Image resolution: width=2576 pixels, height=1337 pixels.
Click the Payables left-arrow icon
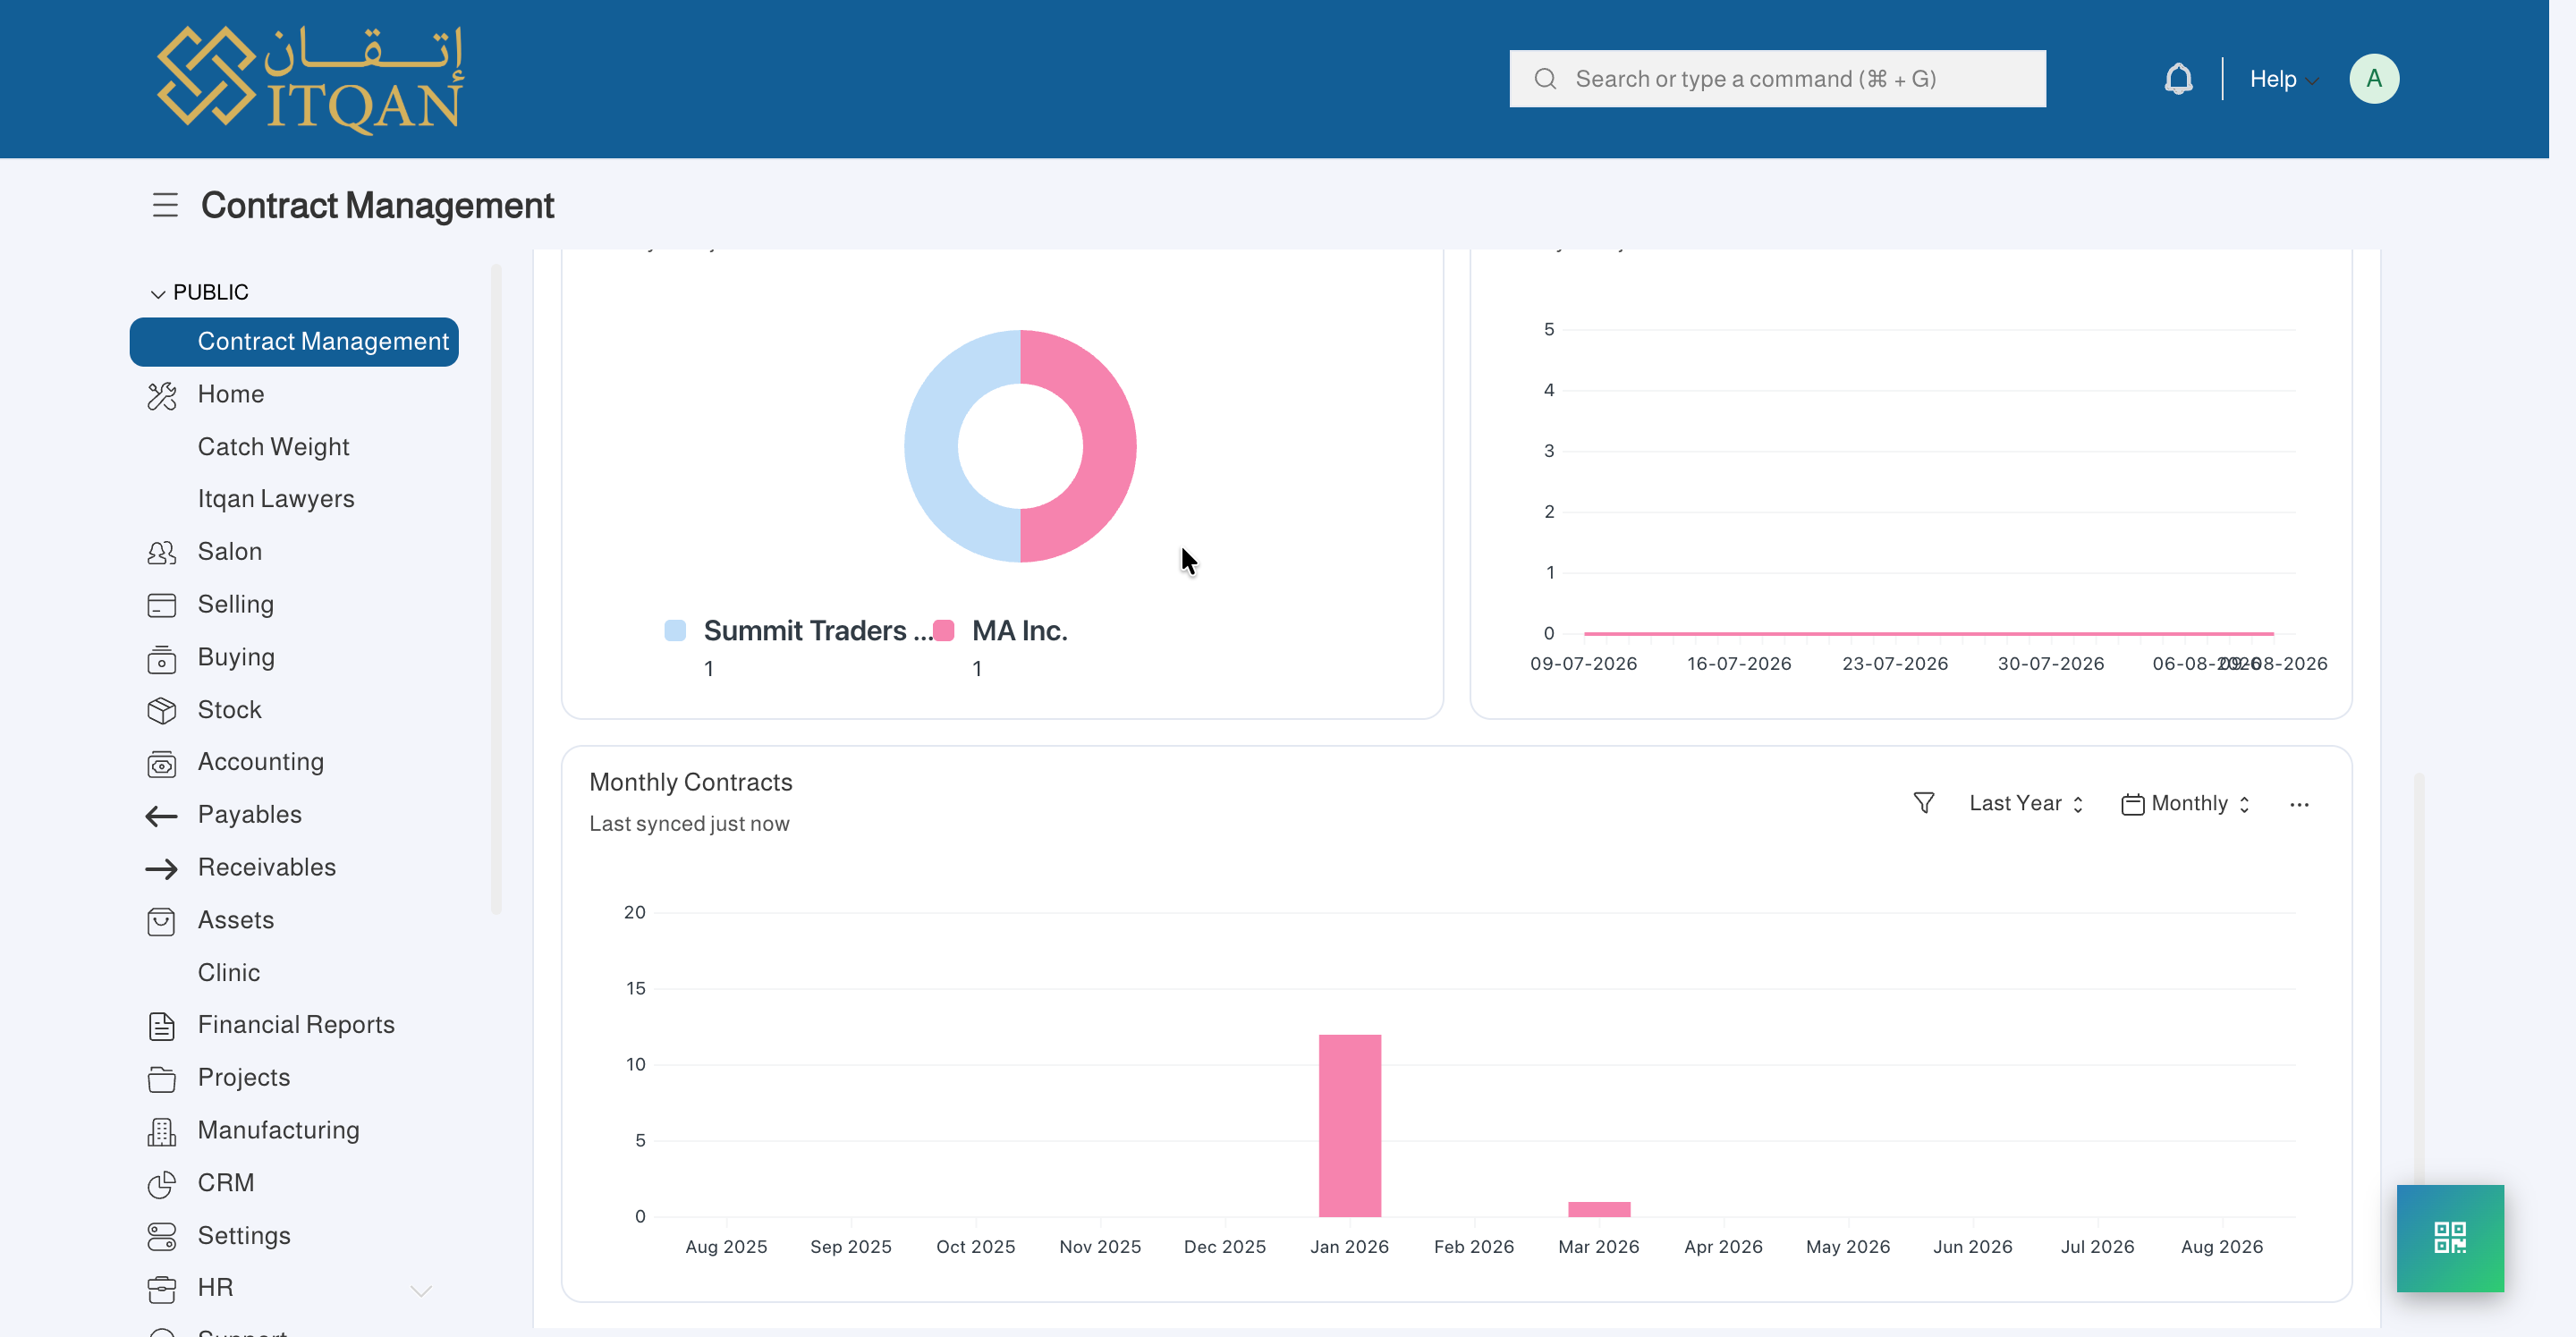click(x=161, y=816)
